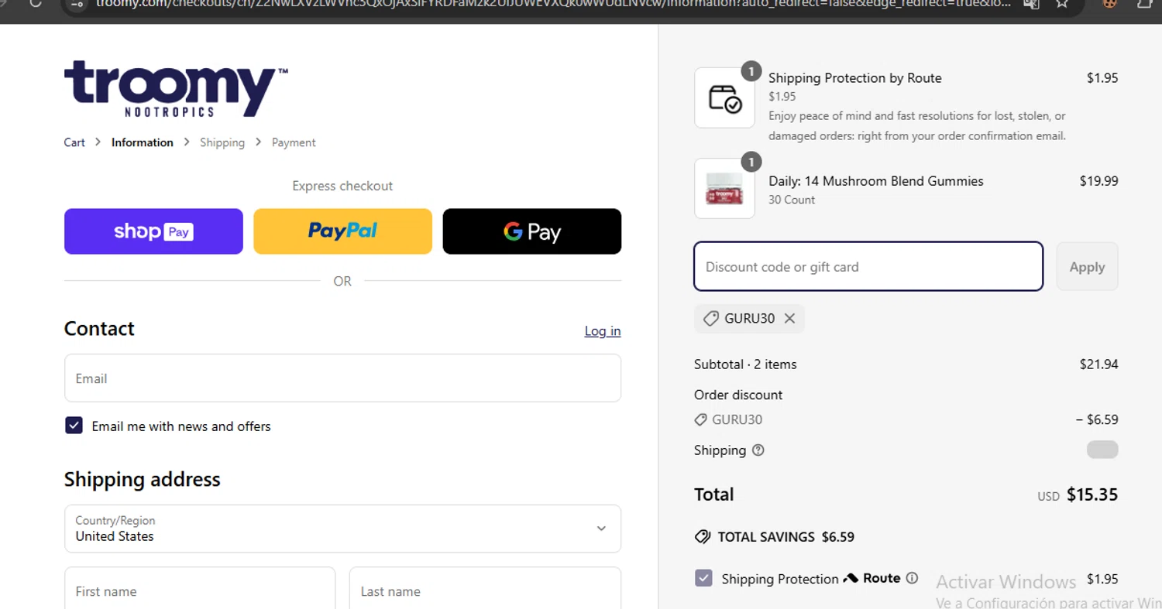Click the Discount code or gift card field
Screen dimensions: 1162x609
(868, 267)
